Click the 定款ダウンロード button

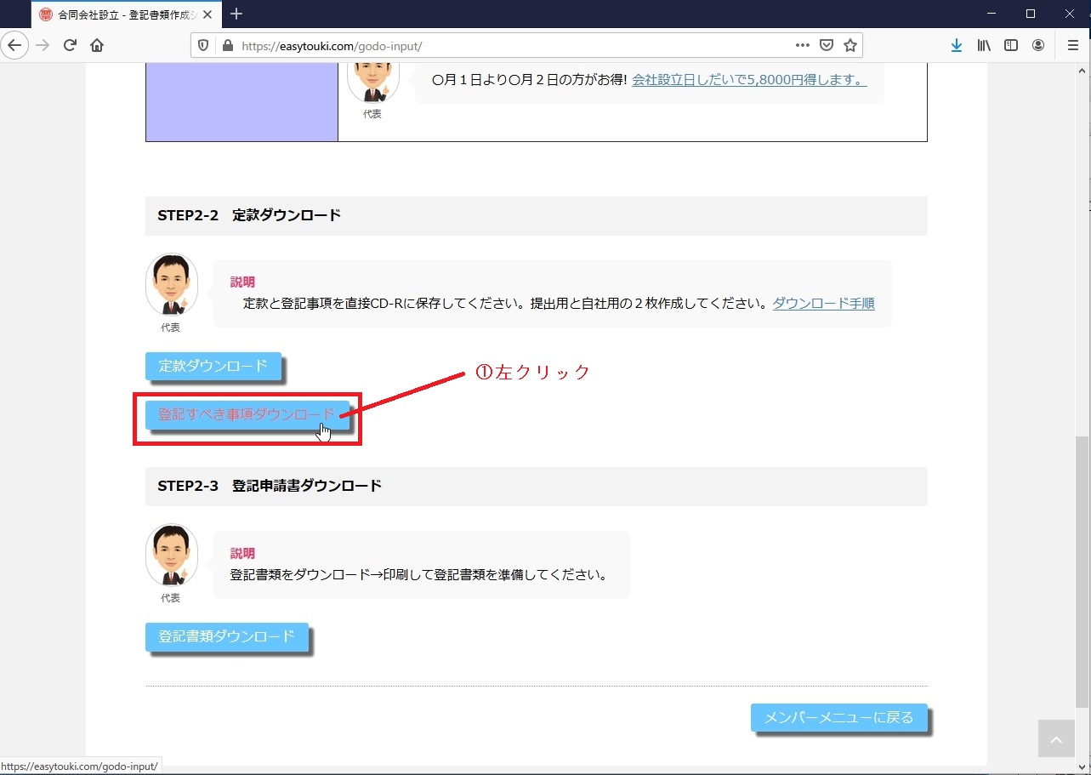(213, 366)
